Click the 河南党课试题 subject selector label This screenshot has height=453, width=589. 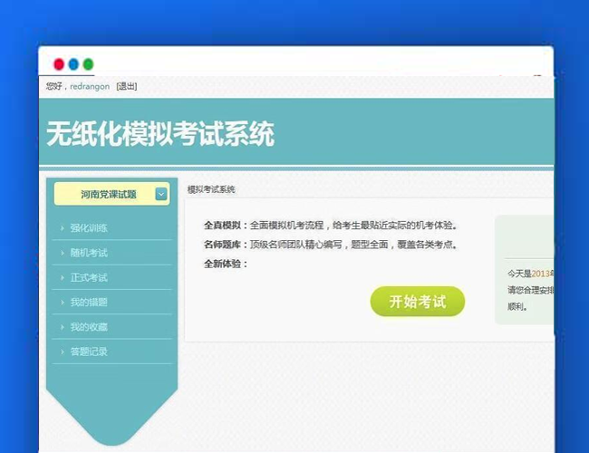(x=108, y=194)
